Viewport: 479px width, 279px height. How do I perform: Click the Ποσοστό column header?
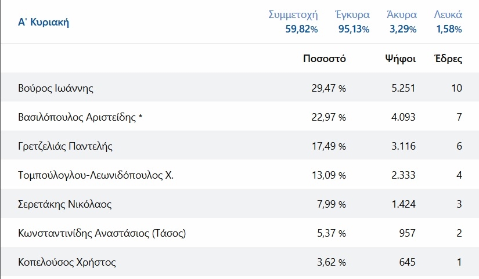[x=325, y=59]
